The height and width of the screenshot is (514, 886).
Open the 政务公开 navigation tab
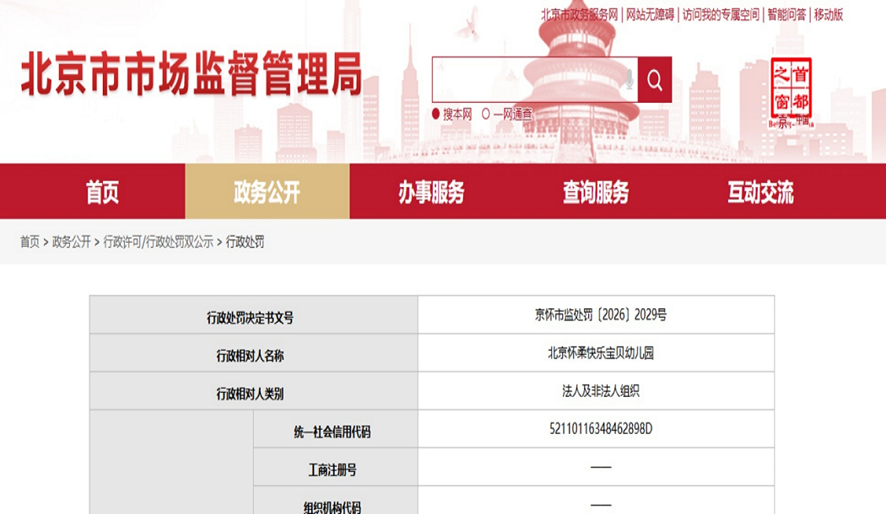[x=267, y=192]
